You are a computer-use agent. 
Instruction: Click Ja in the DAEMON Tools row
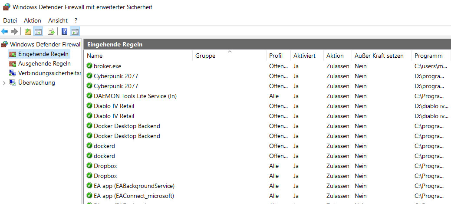click(296, 96)
